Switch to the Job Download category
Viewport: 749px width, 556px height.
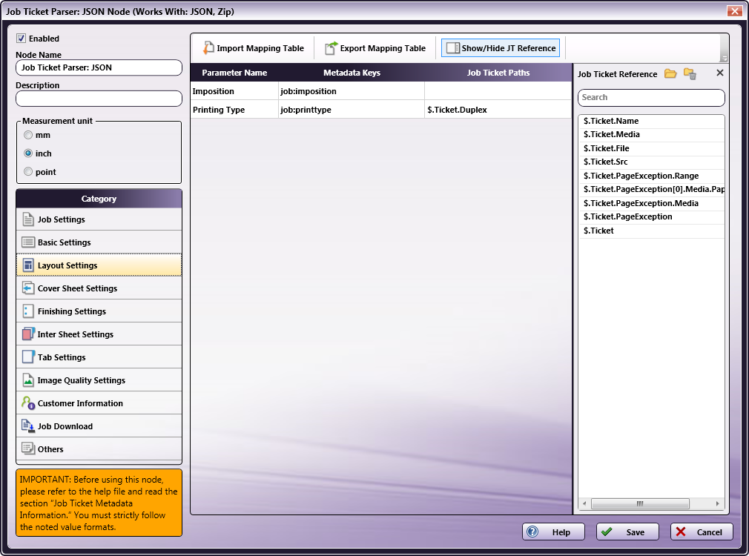(x=99, y=426)
